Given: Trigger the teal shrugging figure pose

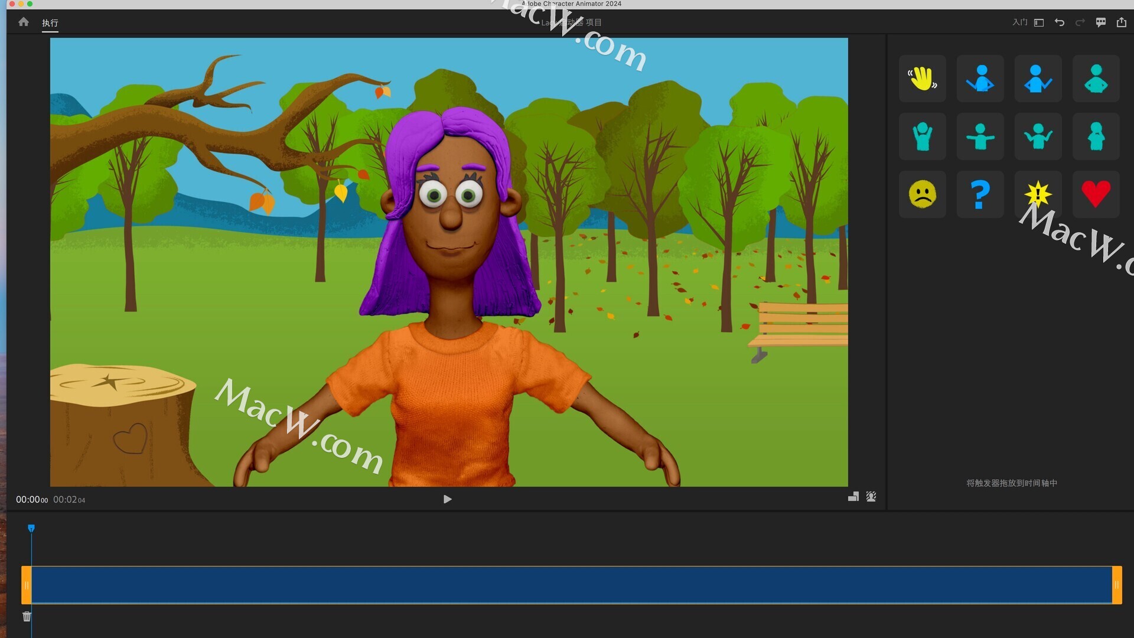Looking at the screenshot, I should tap(1038, 136).
